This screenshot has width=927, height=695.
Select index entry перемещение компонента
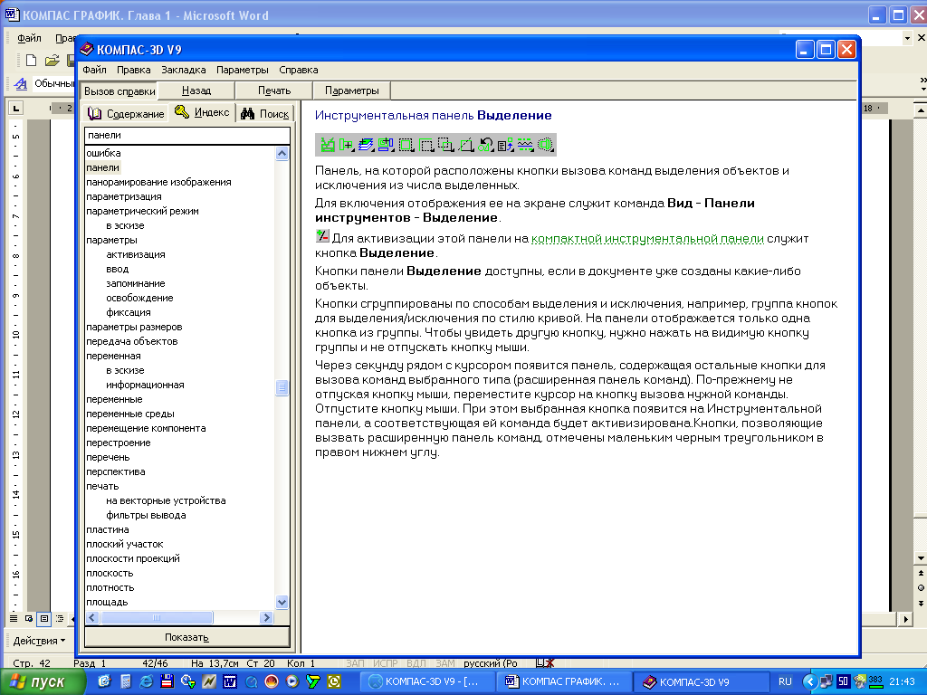click(146, 428)
